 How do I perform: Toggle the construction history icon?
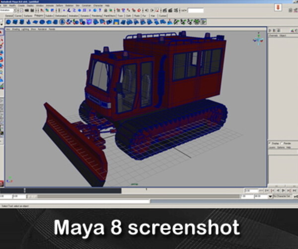click(157, 10)
